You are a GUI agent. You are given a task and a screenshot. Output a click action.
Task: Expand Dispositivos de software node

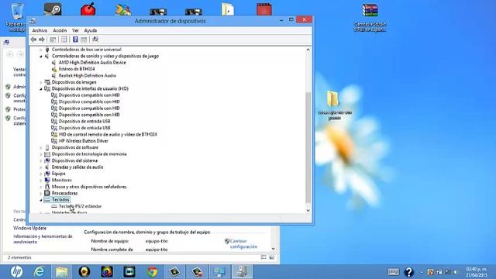[x=41, y=148]
